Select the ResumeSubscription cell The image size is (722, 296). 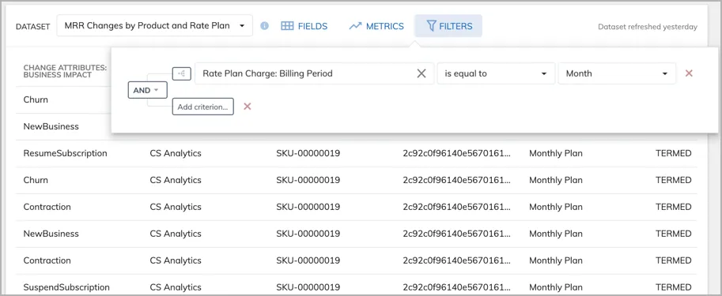(x=65, y=153)
